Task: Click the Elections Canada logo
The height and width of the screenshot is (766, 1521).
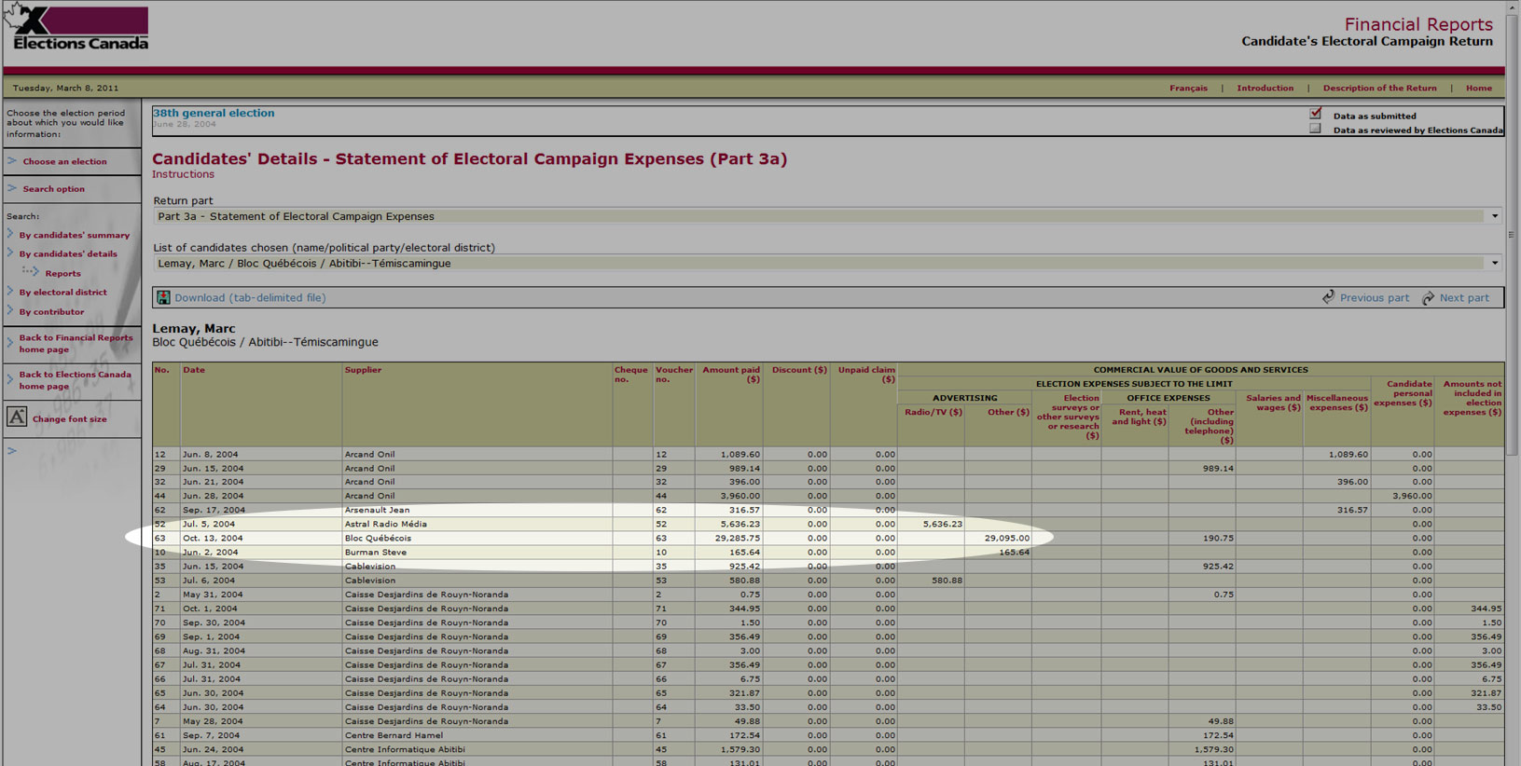Action: coord(78,28)
